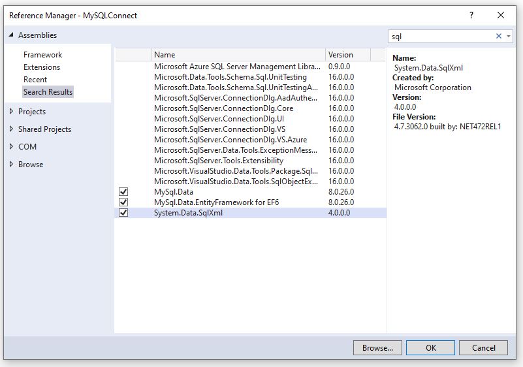Expand the Projects section
This screenshot has height=367, width=523.
tap(11, 111)
